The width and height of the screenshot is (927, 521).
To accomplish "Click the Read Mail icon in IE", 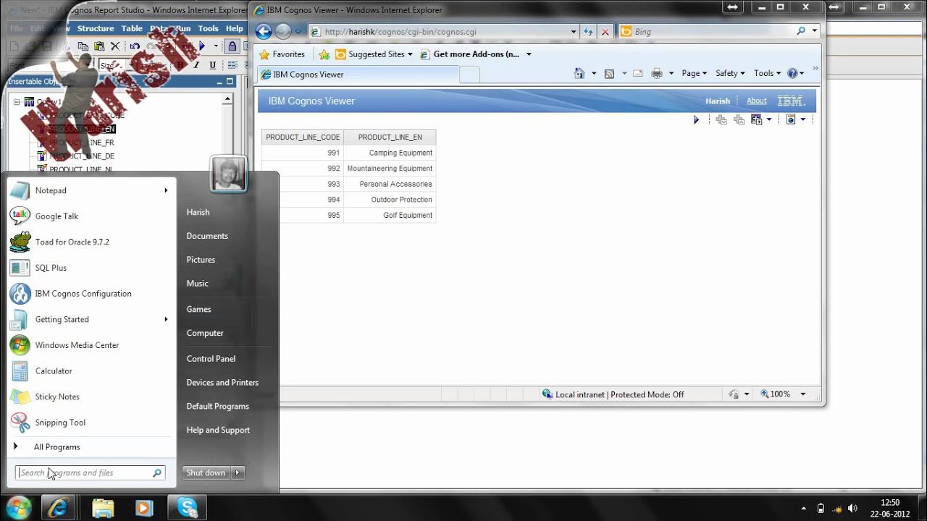I will [638, 73].
